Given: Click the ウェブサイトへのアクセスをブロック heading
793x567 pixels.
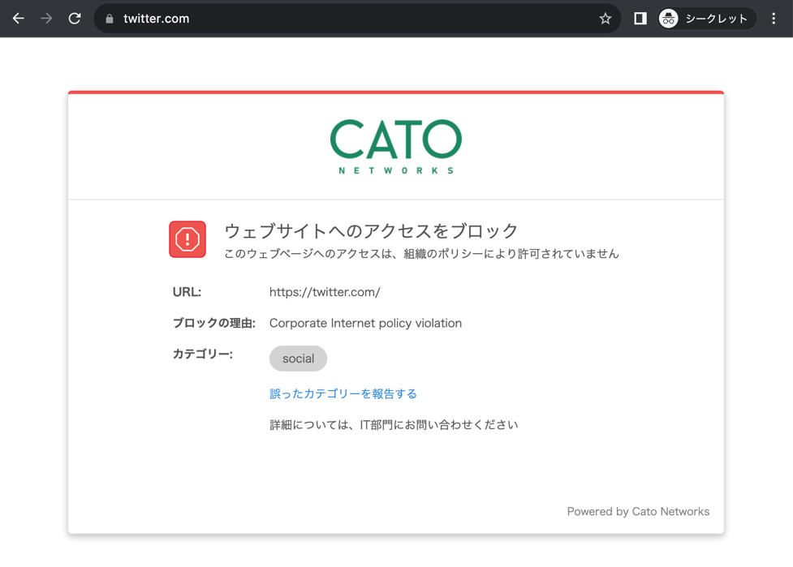Looking at the screenshot, I should 371,230.
